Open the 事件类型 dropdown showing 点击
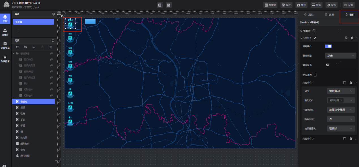The width and height of the screenshot is (359, 167). coord(340,56)
